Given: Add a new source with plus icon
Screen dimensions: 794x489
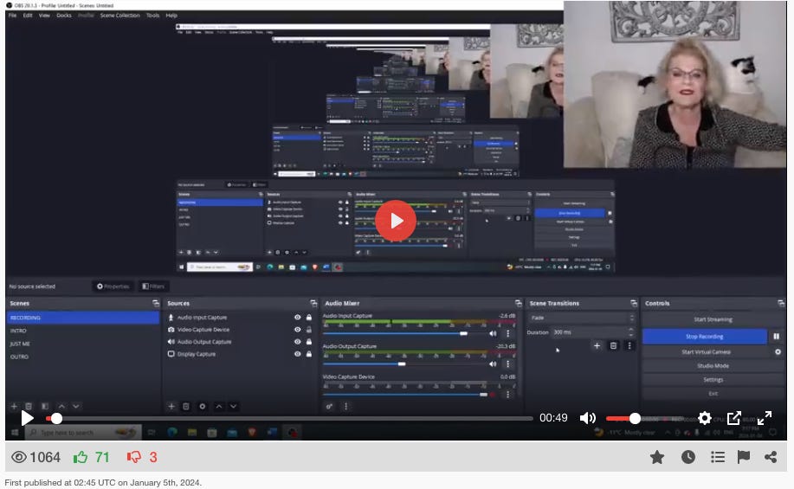Looking at the screenshot, I should point(171,406).
